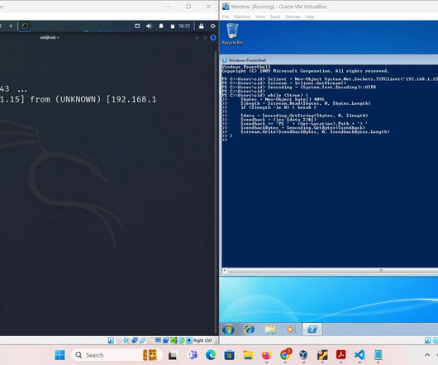The width and height of the screenshot is (438, 365).
Task: Lock the Kali screen via padlock icon
Action: [201, 26]
